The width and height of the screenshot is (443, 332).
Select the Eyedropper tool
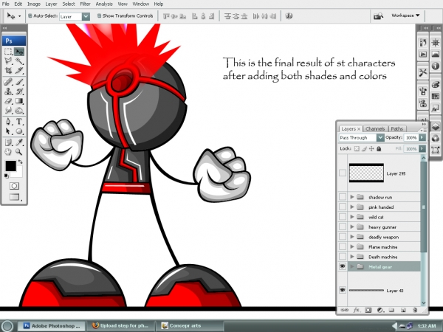coord(19,142)
